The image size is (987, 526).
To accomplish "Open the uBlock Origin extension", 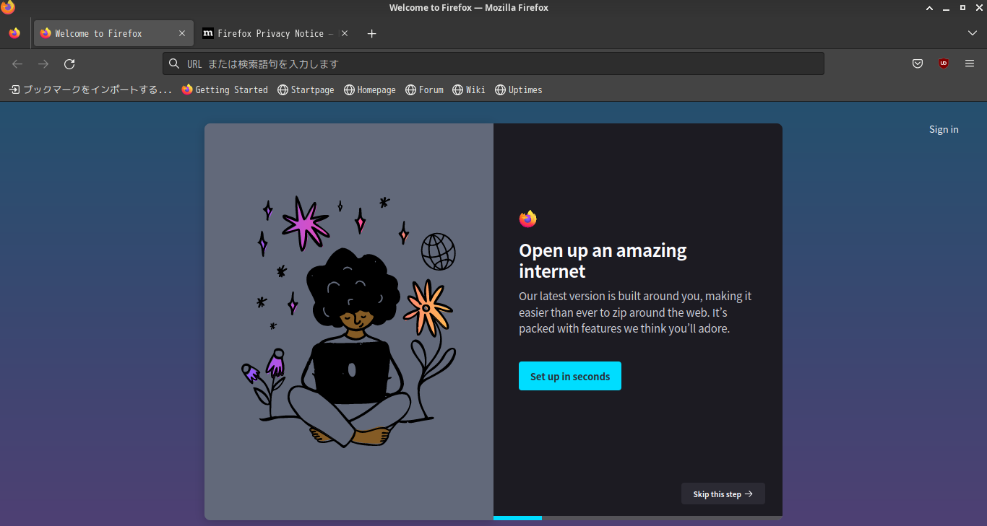I will click(944, 63).
